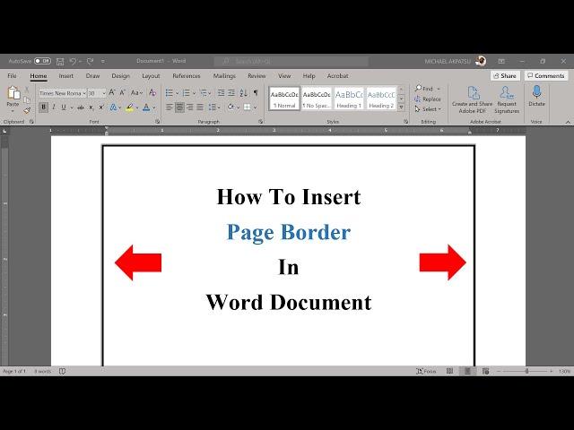Toggle Center alignment
Screen dimensions: 574x430
[179, 107]
